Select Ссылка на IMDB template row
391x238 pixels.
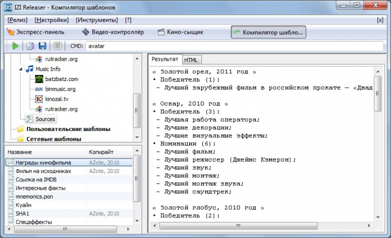coord(69,180)
